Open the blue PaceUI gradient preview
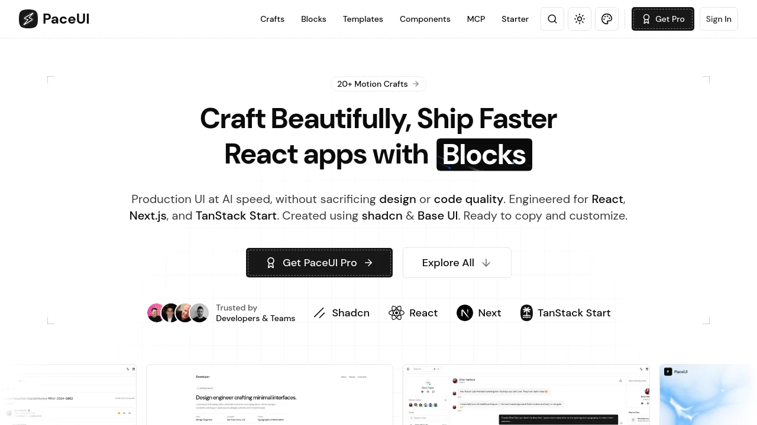Screen dimensions: 757x425 click(708, 395)
